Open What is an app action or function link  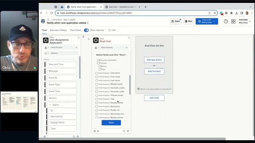[154, 89]
